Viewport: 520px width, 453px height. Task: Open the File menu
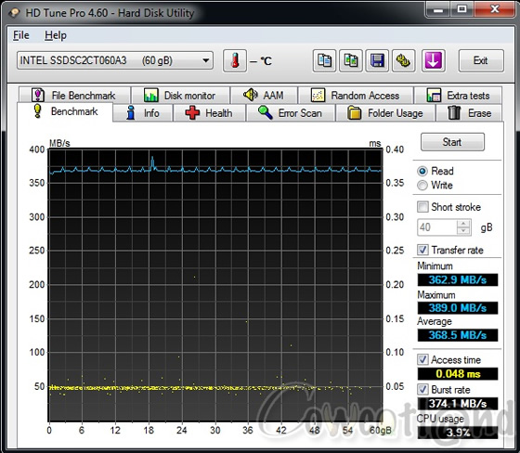click(x=20, y=35)
